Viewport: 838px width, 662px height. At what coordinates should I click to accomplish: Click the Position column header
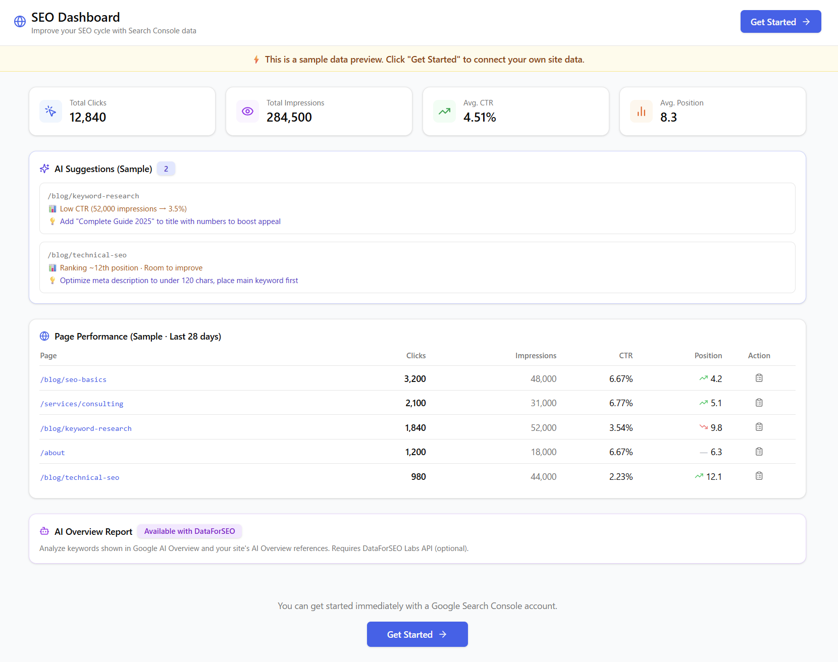click(x=708, y=356)
